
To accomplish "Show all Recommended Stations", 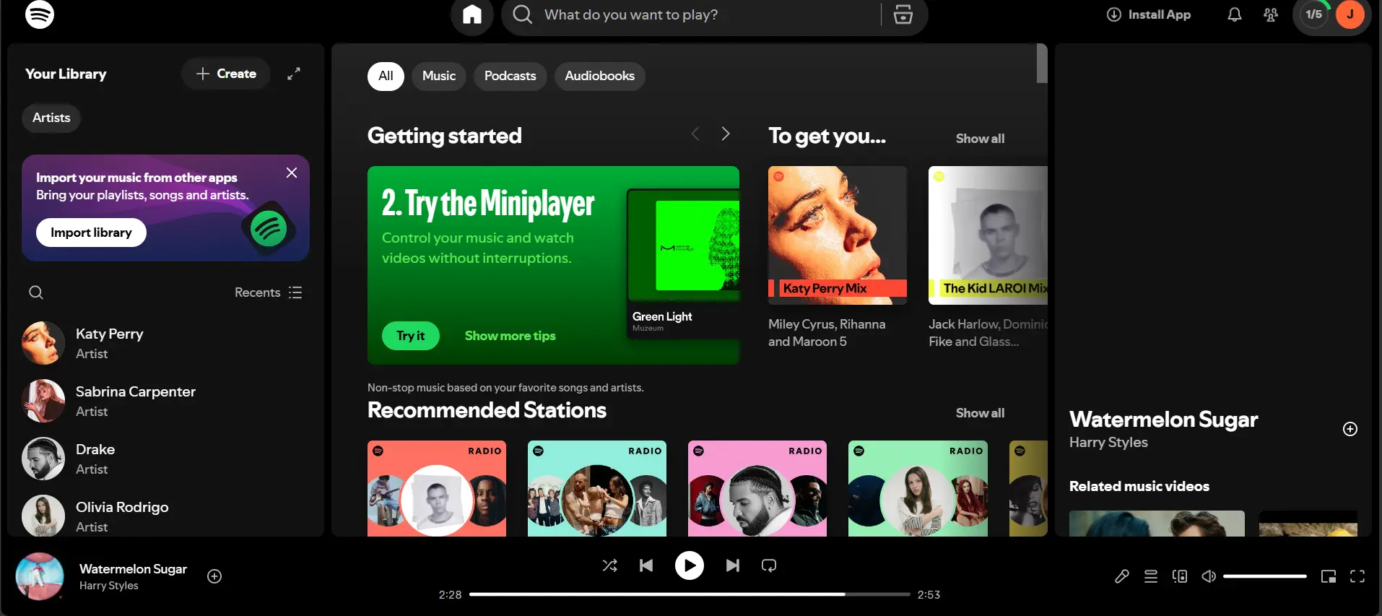I will 980,413.
